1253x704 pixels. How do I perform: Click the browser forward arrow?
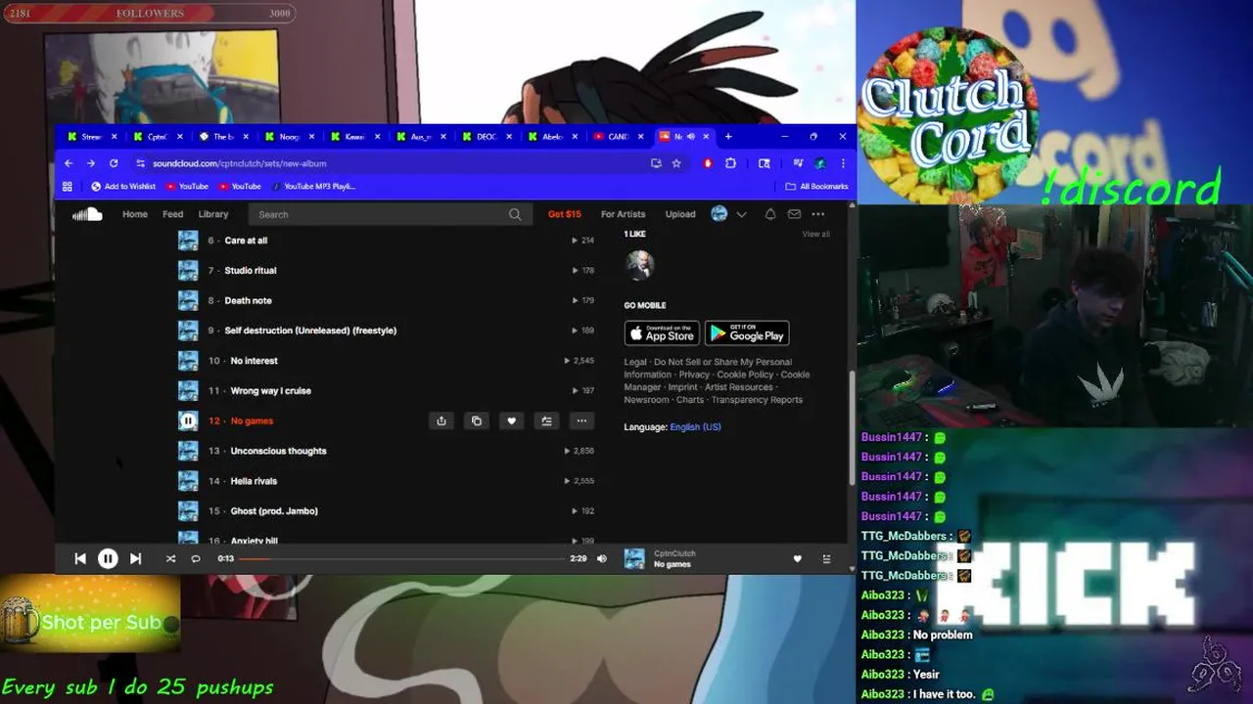coord(91,163)
